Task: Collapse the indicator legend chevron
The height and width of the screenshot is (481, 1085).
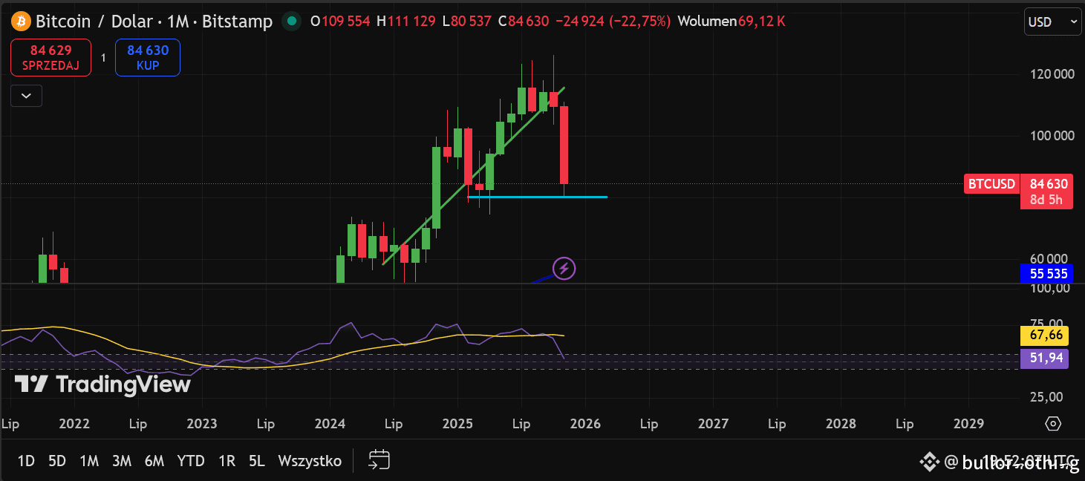Action: pyautogui.click(x=26, y=96)
